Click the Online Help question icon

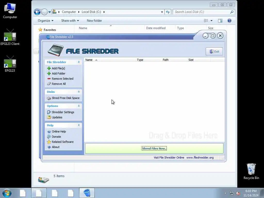point(49,132)
